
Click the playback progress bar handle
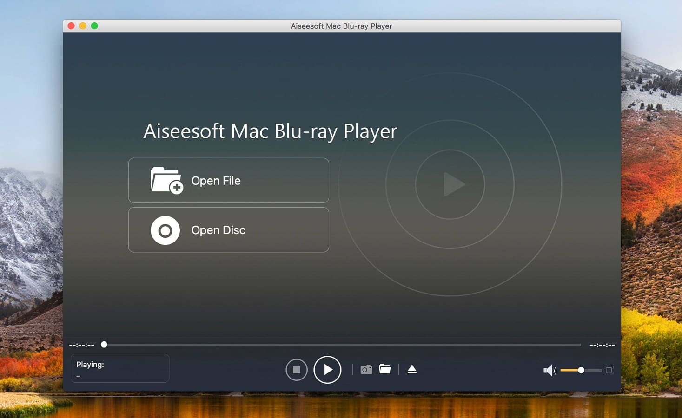(104, 345)
